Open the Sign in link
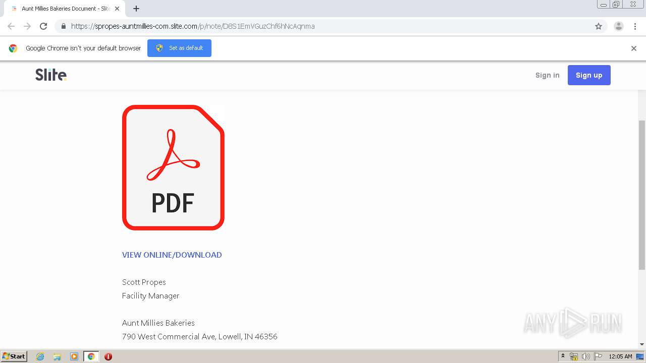Screen dimensions: 646x363 [548, 75]
